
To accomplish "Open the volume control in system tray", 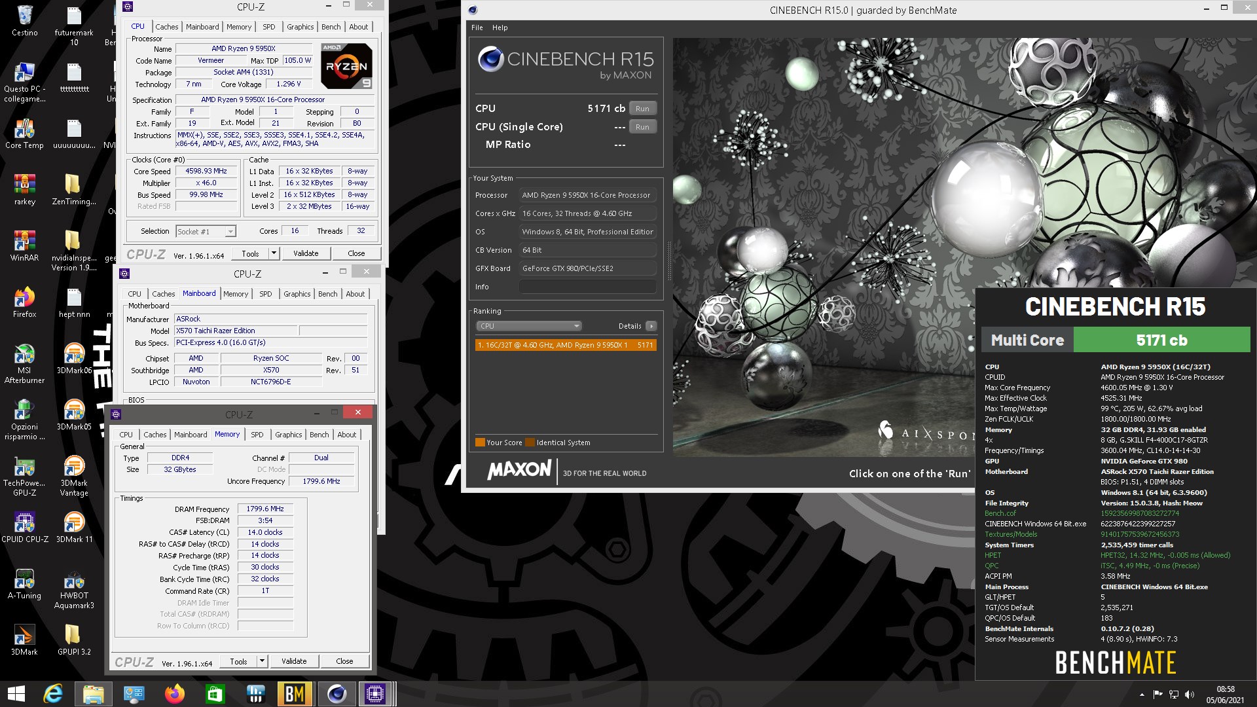I will tap(1190, 694).
